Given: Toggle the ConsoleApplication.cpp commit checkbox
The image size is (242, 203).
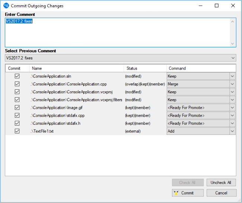Looking at the screenshot, I should tap(17, 84).
